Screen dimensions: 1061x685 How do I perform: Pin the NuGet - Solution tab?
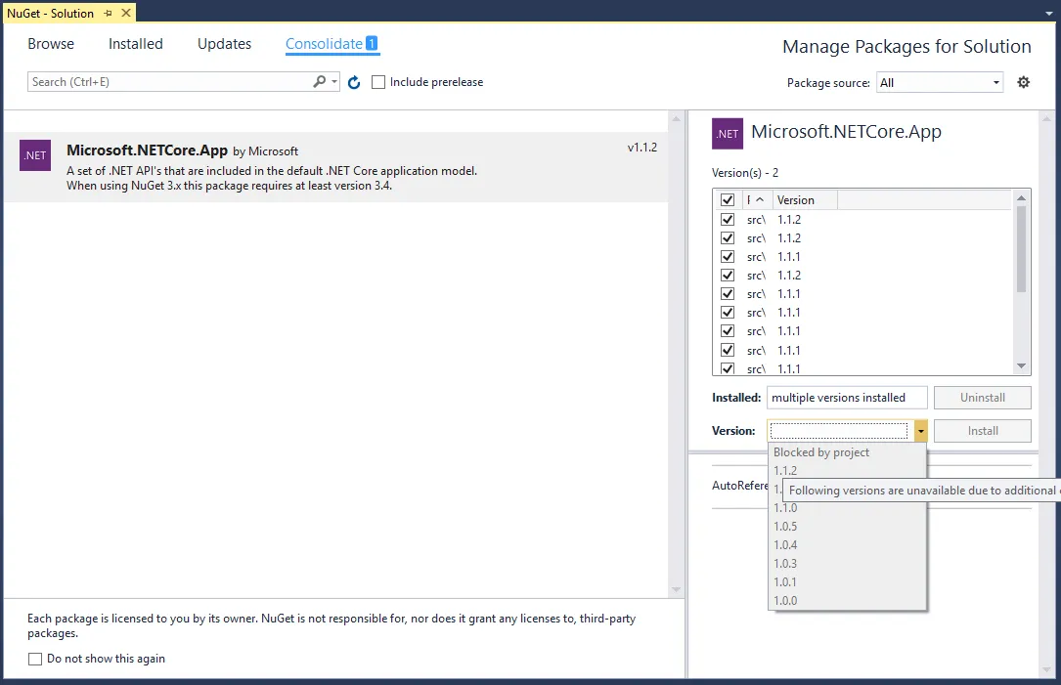point(109,13)
